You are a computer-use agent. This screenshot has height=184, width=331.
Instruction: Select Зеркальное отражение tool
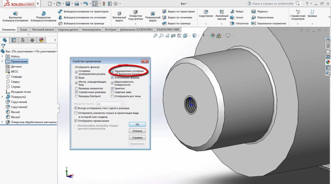coord(269,23)
